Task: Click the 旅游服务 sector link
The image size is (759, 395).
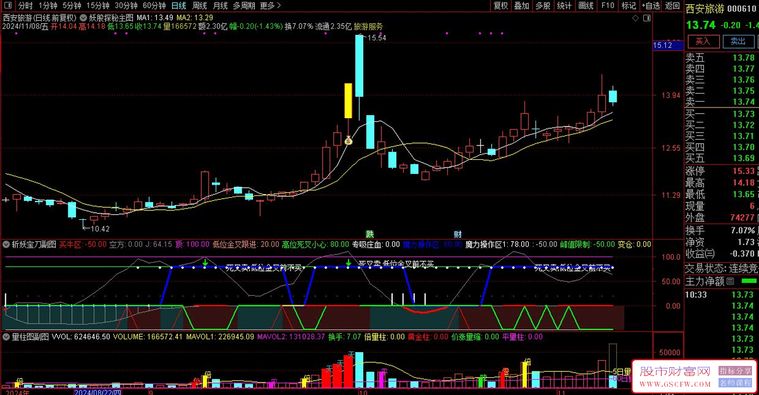Action: pyautogui.click(x=368, y=27)
